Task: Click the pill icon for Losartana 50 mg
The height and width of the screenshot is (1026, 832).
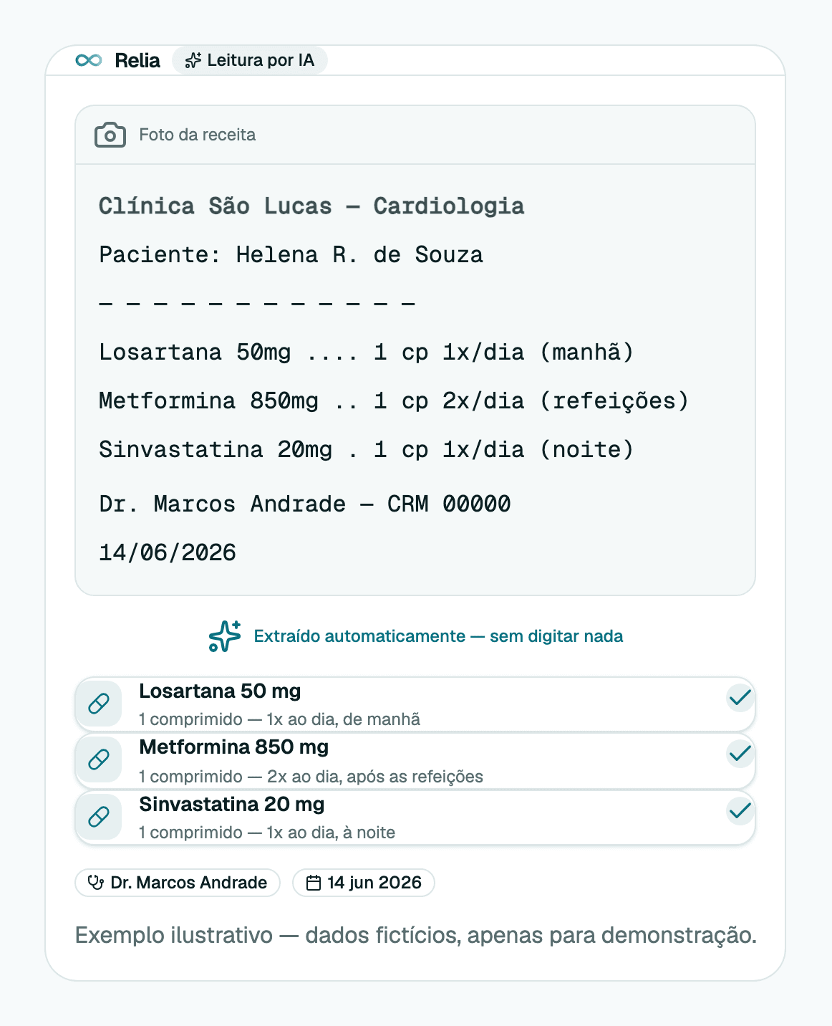Action: pos(99,704)
